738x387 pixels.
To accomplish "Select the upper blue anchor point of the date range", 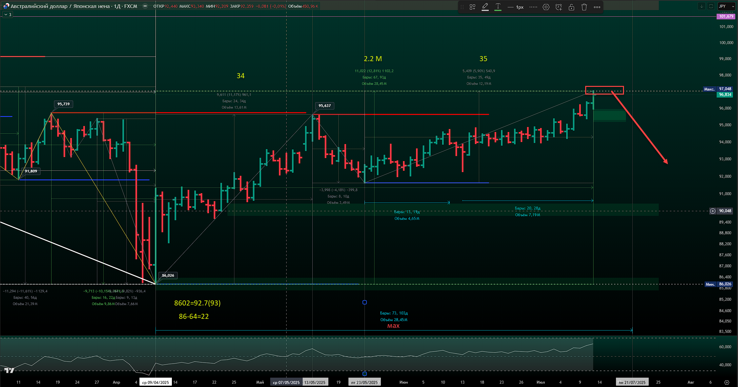I will (x=364, y=302).
